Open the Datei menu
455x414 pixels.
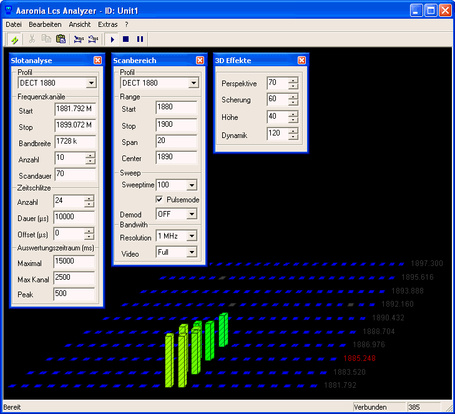click(14, 24)
